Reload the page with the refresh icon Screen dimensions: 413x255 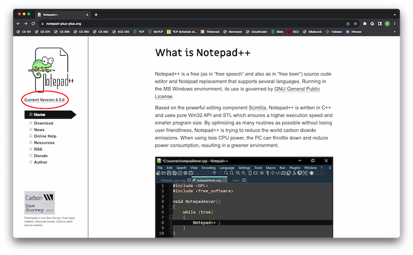pos(34,24)
